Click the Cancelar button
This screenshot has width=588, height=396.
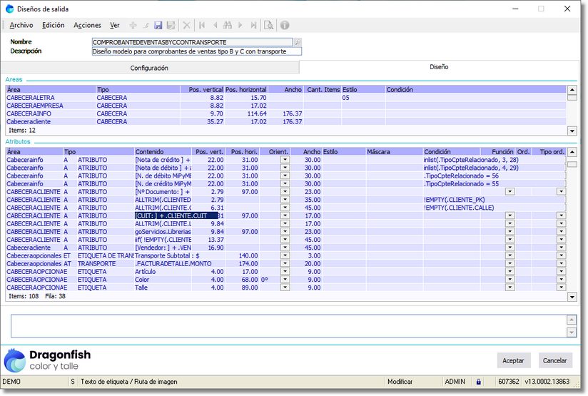click(555, 360)
